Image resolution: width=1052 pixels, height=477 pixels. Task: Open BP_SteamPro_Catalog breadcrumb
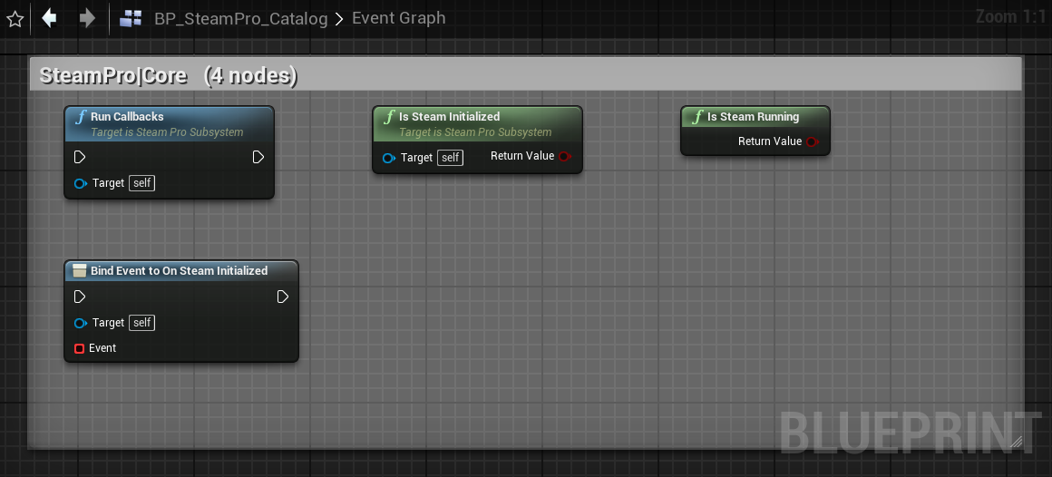coord(241,19)
